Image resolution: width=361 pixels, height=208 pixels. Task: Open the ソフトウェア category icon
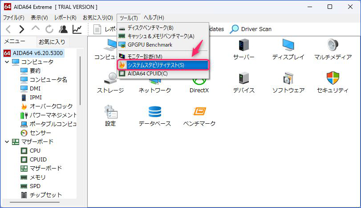pos(288,78)
